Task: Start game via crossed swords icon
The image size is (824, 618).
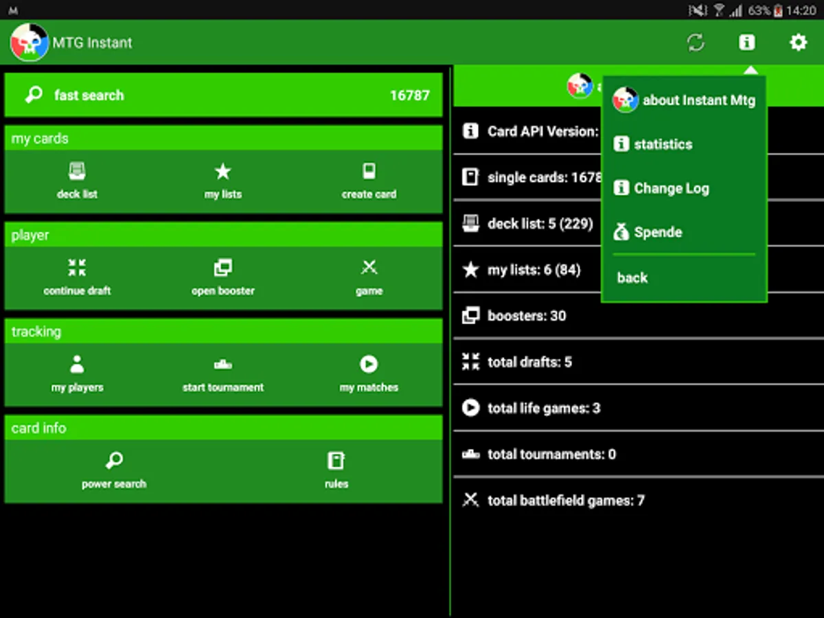Action: point(369,267)
